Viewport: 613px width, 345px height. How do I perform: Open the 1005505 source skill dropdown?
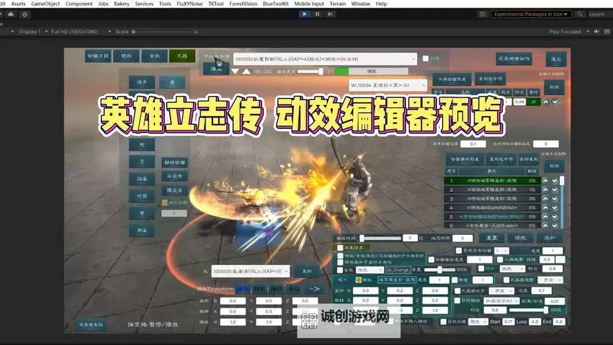point(250,271)
